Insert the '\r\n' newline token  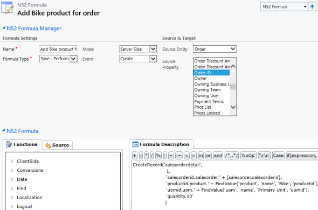pos(264,156)
